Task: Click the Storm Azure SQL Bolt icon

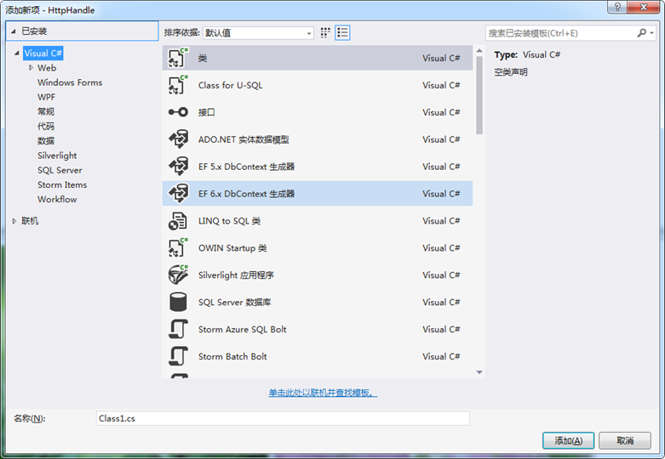Action: pos(178,329)
